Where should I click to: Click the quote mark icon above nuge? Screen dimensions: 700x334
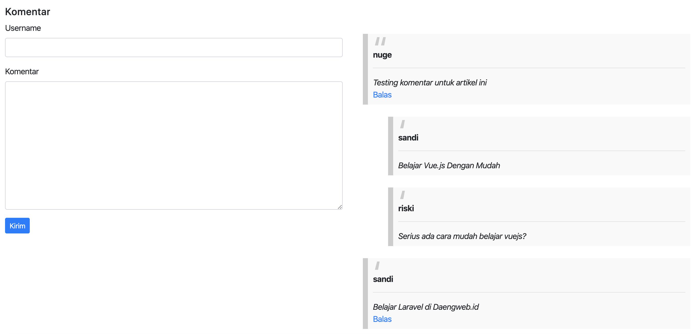point(380,41)
